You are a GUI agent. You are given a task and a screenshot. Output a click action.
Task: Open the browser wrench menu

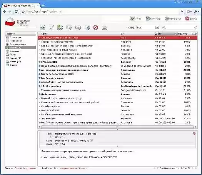[197, 12]
